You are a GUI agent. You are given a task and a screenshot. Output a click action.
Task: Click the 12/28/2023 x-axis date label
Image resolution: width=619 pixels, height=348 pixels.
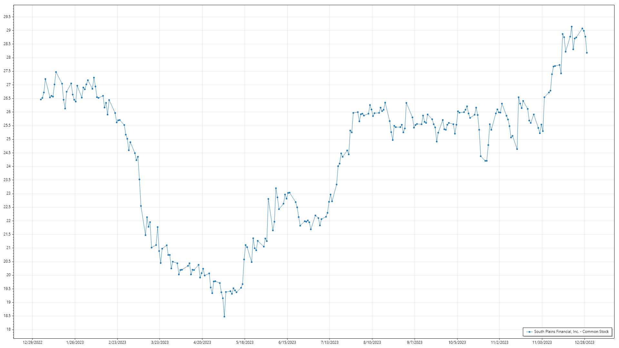(585, 343)
